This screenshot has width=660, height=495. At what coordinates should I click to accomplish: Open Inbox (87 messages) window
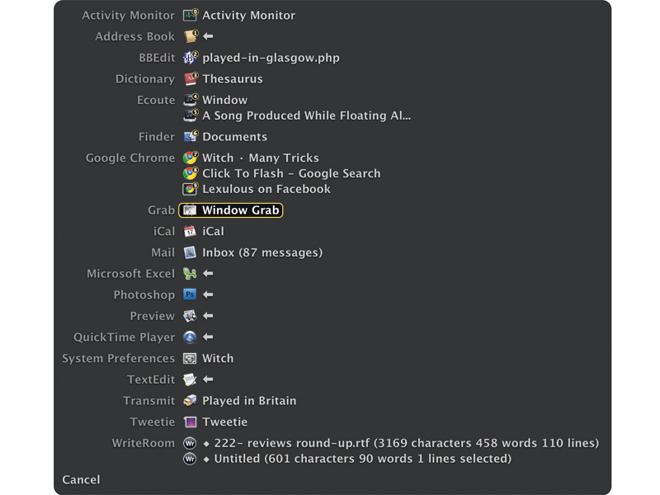point(262,252)
